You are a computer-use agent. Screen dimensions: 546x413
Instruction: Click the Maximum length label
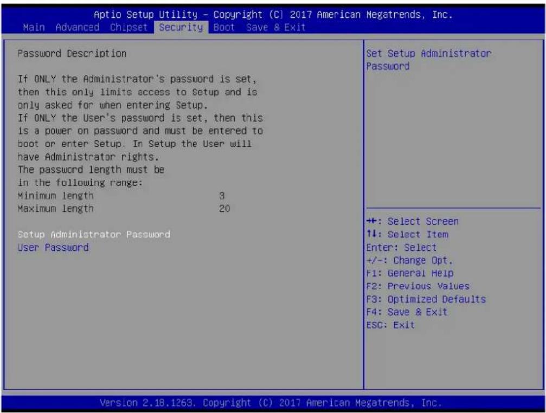[x=56, y=209]
